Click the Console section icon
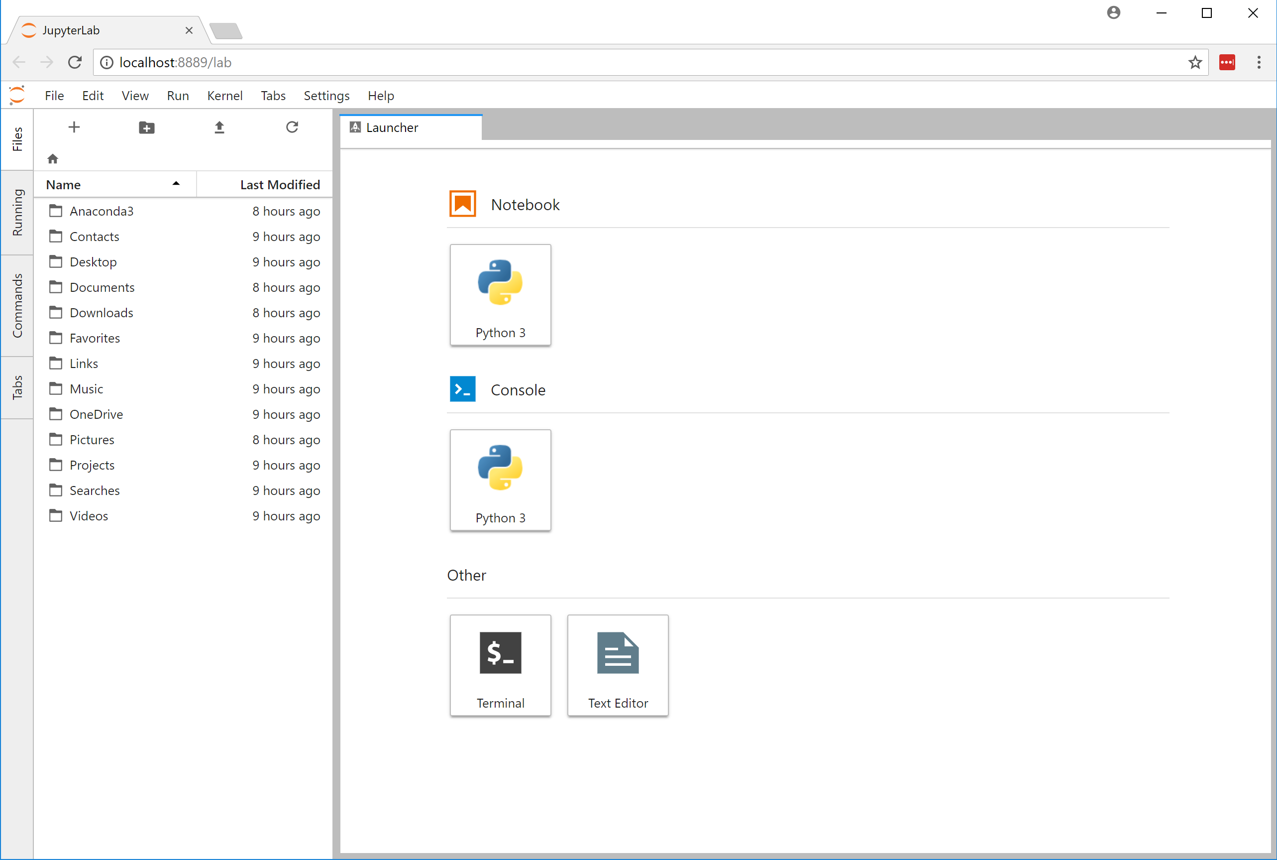Screen dimensions: 1277x860 (463, 389)
